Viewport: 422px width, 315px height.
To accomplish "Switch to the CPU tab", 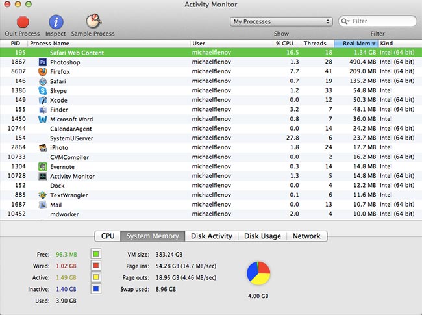I will tap(108, 236).
